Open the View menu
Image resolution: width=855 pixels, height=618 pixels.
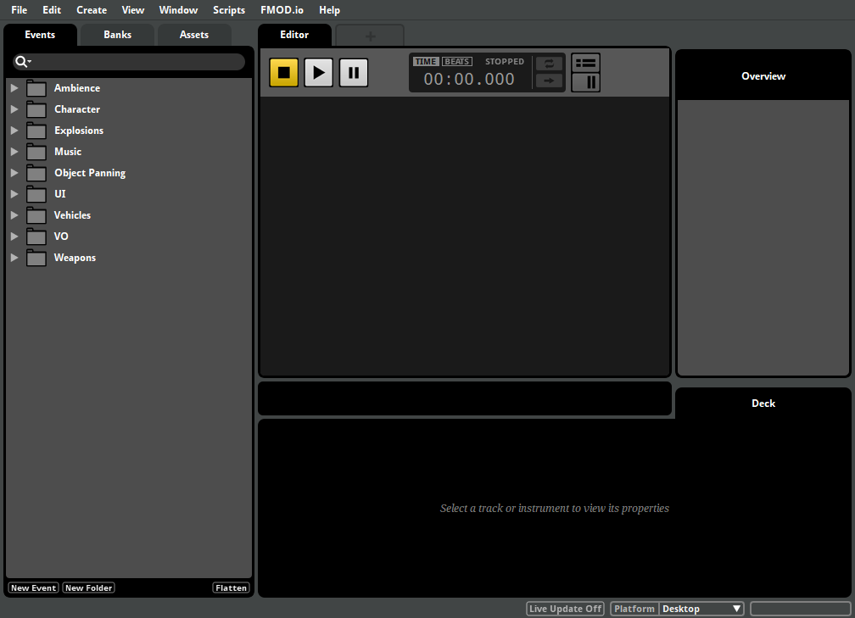[x=133, y=10]
